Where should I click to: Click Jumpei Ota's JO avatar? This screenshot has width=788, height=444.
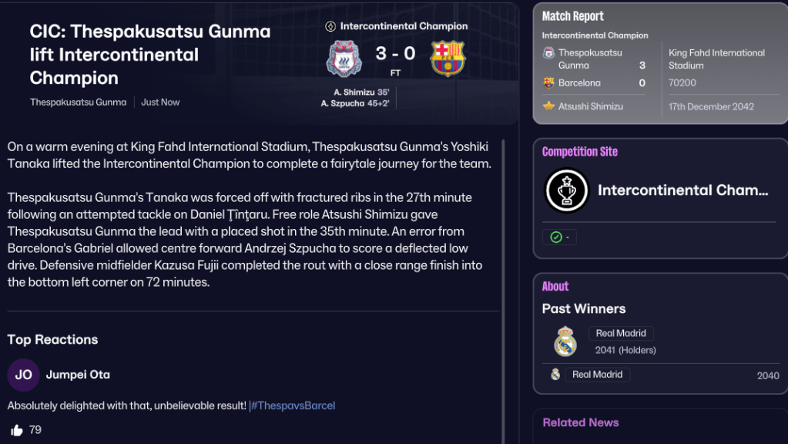pos(23,375)
